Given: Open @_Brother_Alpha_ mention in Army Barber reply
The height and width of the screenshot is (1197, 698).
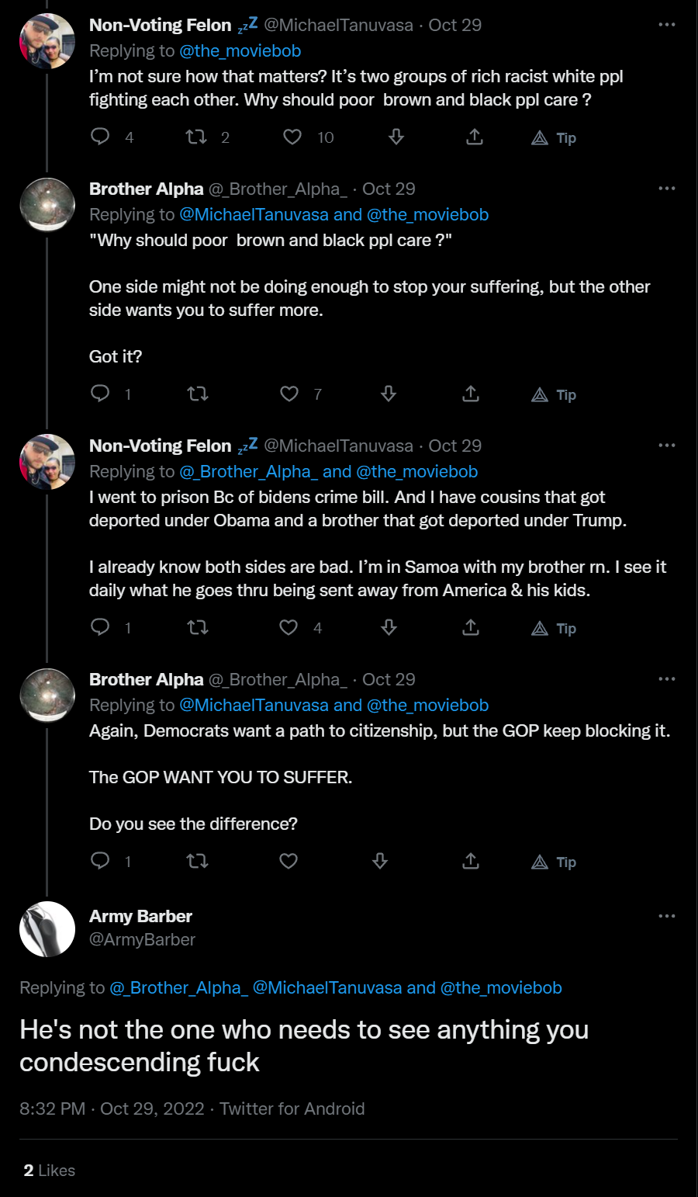Looking at the screenshot, I should coord(178,988).
